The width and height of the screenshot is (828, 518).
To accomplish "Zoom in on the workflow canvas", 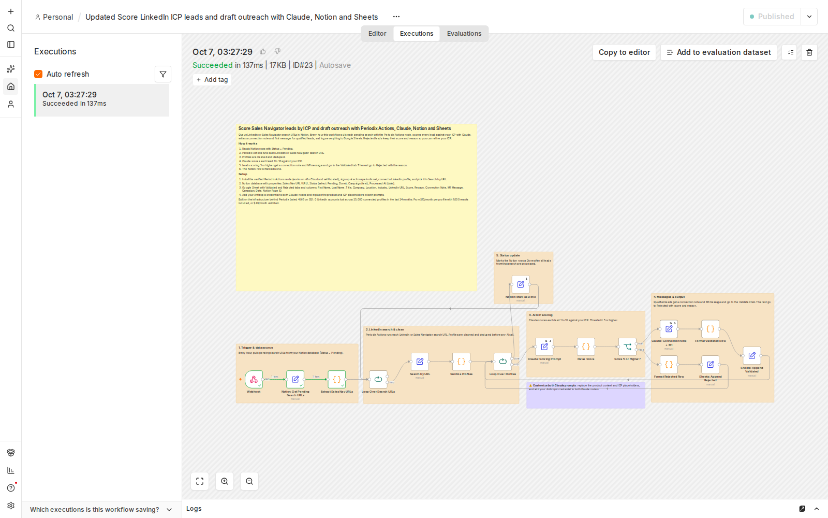I will tap(225, 481).
